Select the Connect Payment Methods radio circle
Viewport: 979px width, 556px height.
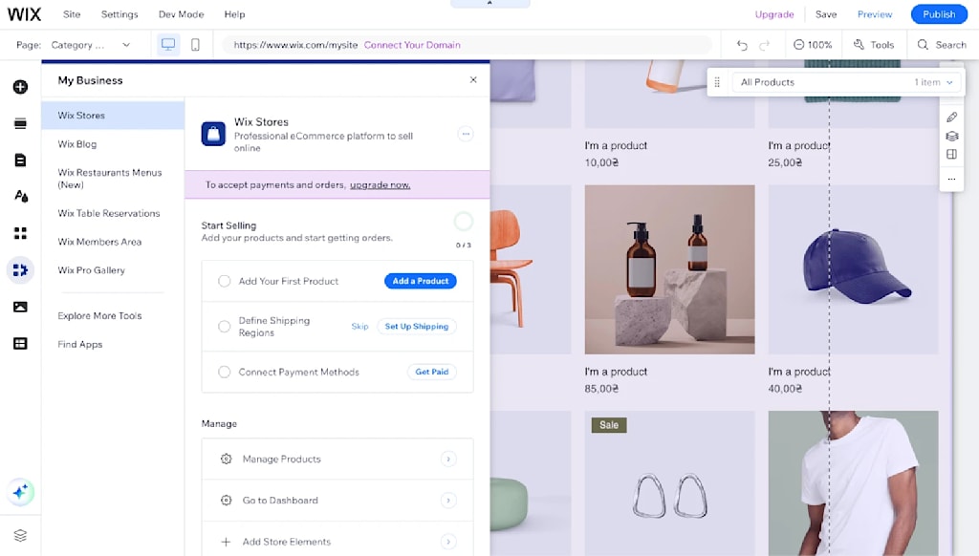(x=224, y=373)
